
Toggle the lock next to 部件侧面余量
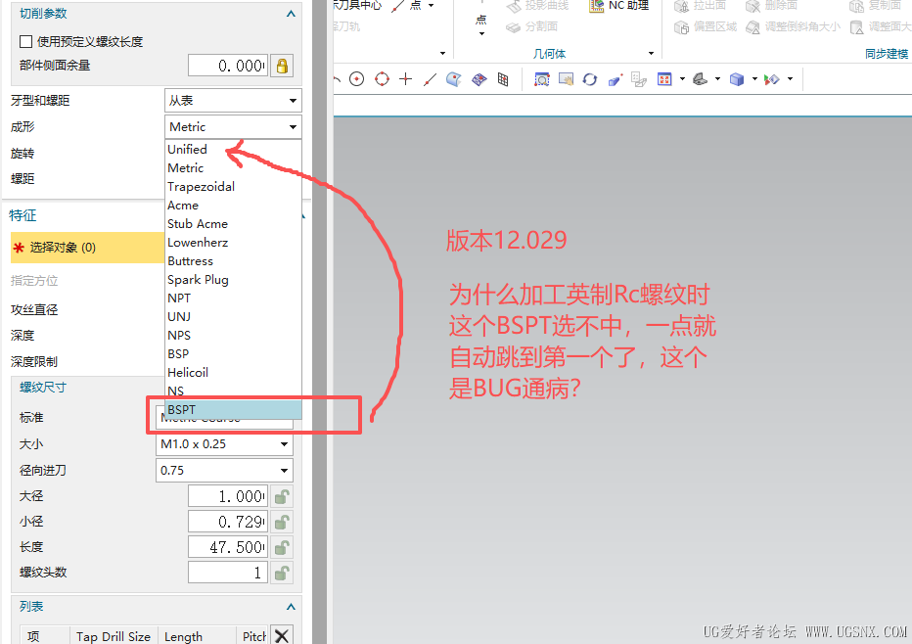[282, 66]
